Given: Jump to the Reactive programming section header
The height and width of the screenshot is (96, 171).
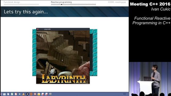Looking at the screenshot, I should (x=61, y=2).
